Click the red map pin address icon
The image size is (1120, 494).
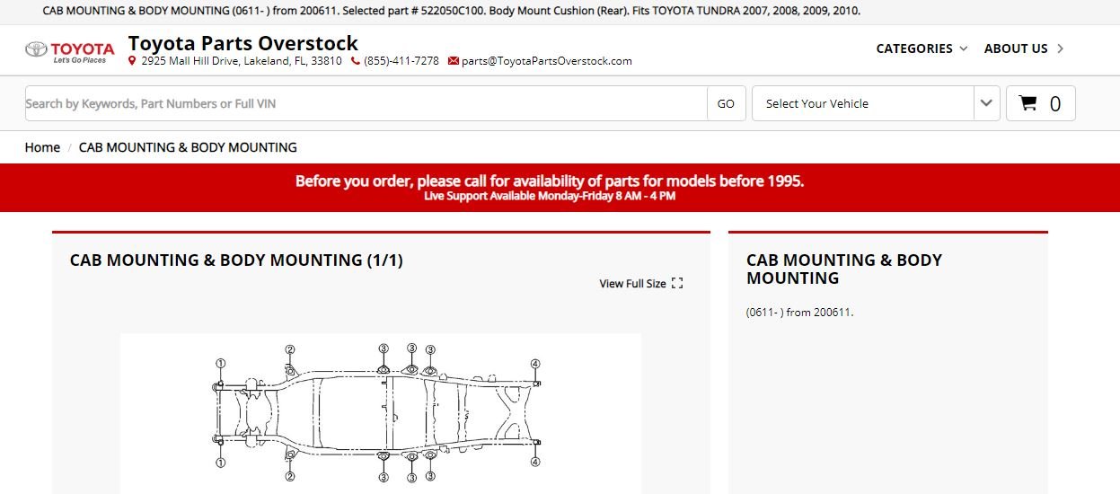point(132,61)
